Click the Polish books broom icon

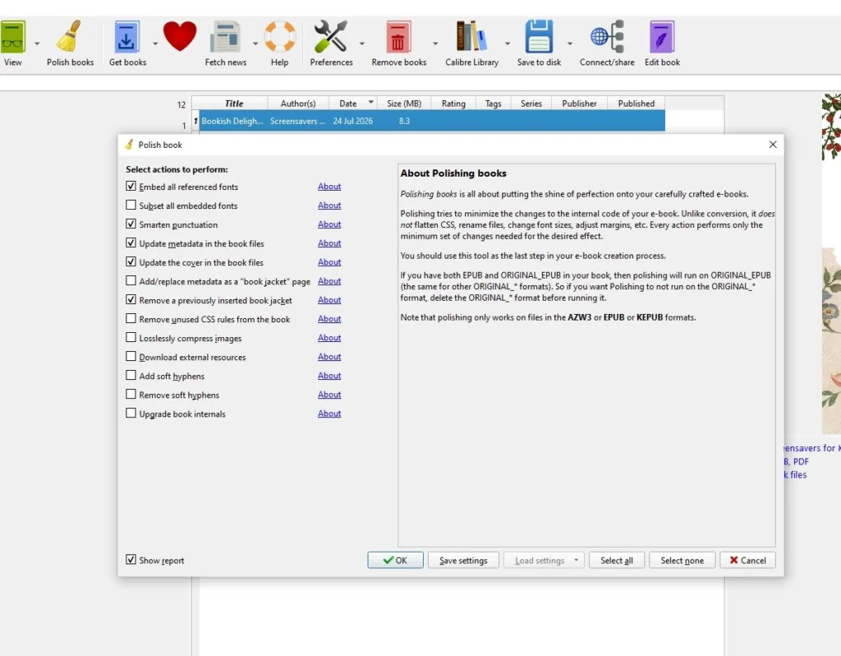tap(70, 36)
